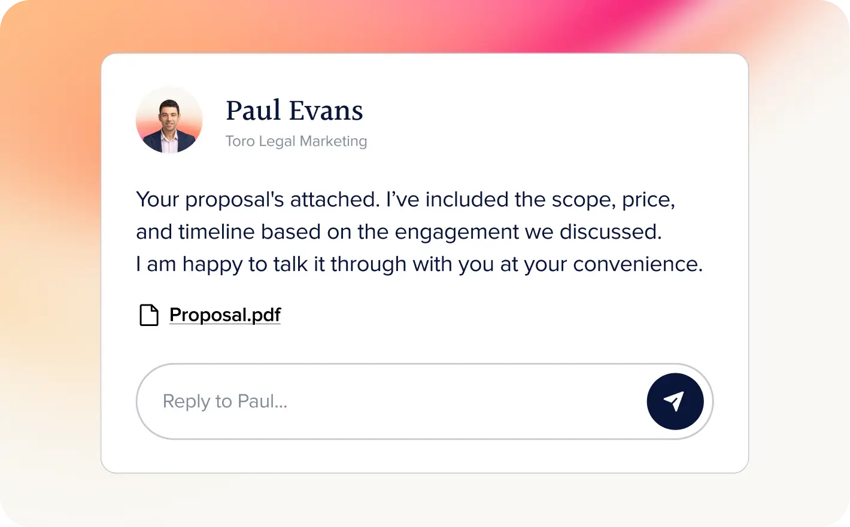Click the blank card space below the reply box
850x527 pixels.
point(425,456)
